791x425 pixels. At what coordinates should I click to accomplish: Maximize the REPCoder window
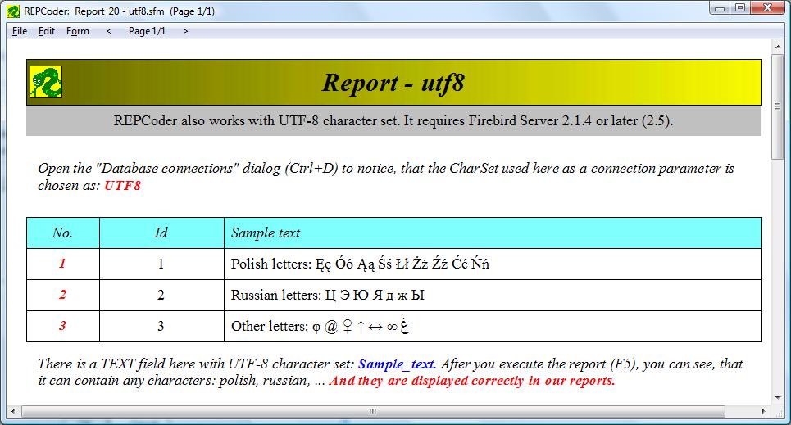click(740, 8)
